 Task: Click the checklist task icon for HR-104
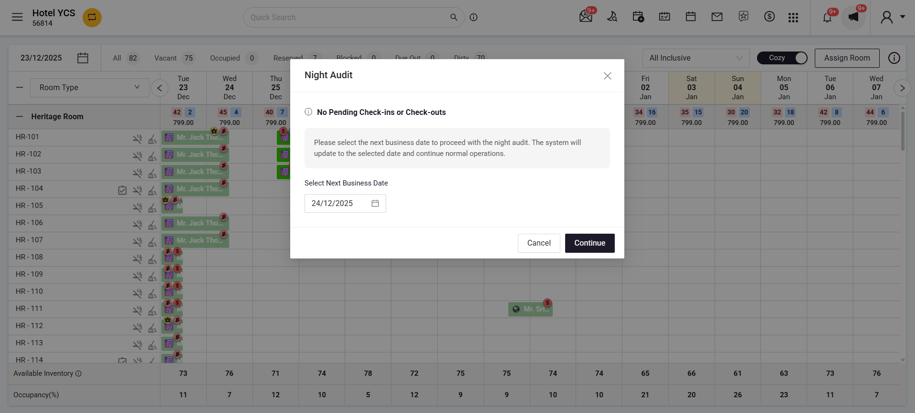click(122, 190)
